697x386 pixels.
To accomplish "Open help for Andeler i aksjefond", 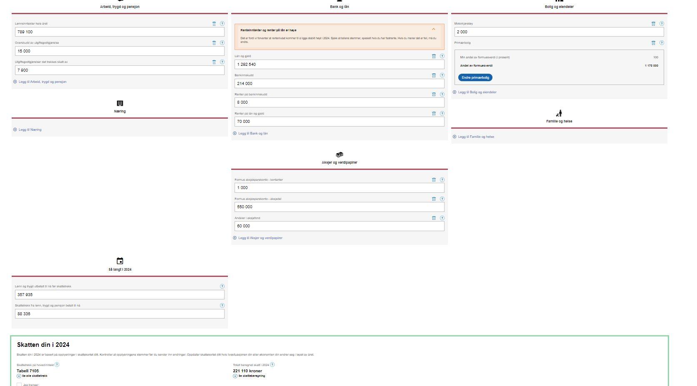I will click(442, 218).
